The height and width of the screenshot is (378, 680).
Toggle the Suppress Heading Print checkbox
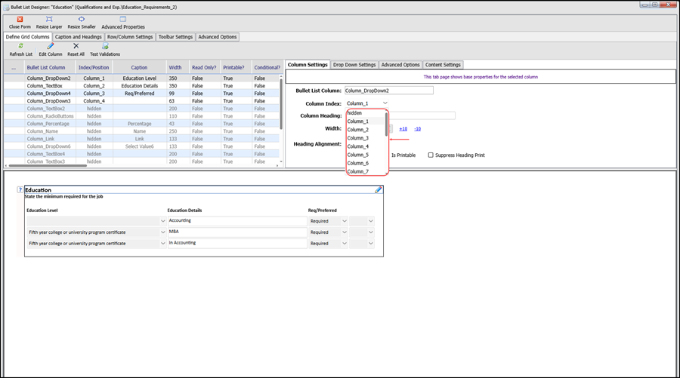[x=431, y=155]
